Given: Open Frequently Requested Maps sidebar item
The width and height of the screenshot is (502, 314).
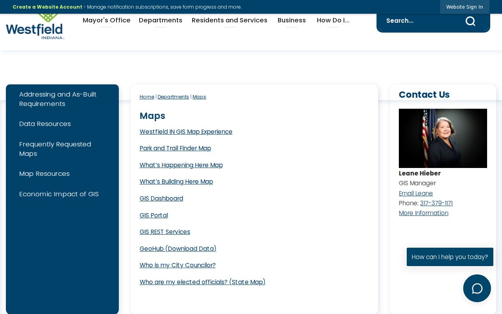Looking at the screenshot, I should click(62, 149).
